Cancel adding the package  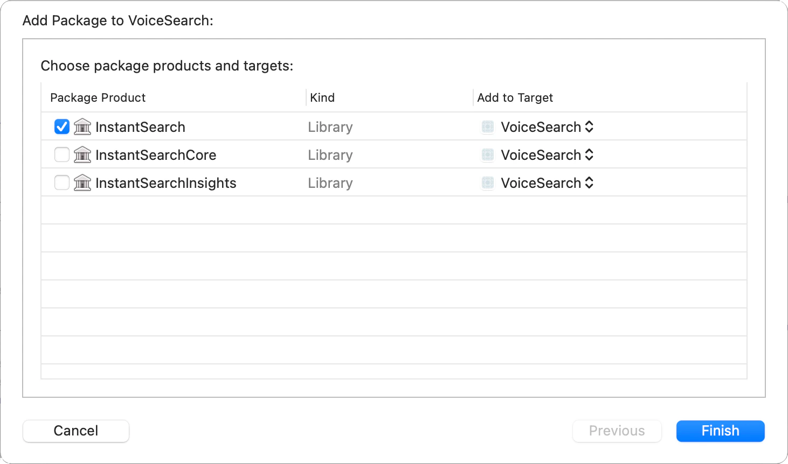tap(76, 431)
